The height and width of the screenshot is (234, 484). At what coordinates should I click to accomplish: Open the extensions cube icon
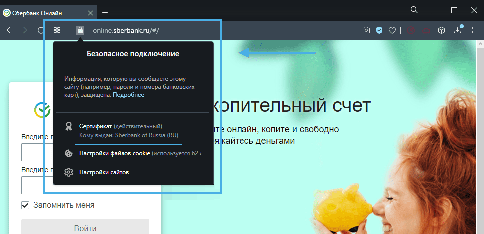(441, 31)
